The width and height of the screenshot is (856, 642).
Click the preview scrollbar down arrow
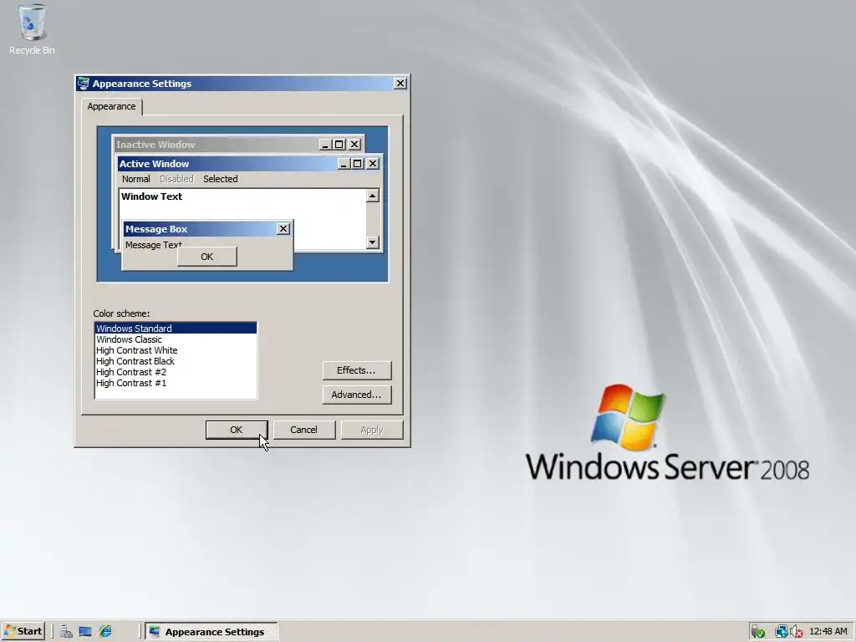[x=372, y=242]
